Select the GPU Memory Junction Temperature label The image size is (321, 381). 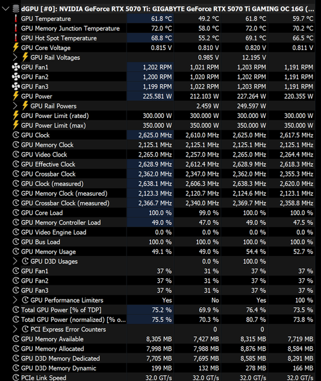(70, 28)
